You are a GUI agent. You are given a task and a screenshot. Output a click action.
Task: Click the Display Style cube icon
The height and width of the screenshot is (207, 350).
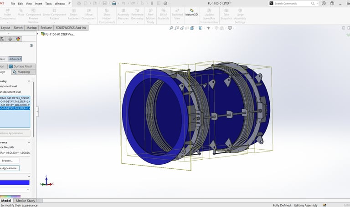[200, 28]
